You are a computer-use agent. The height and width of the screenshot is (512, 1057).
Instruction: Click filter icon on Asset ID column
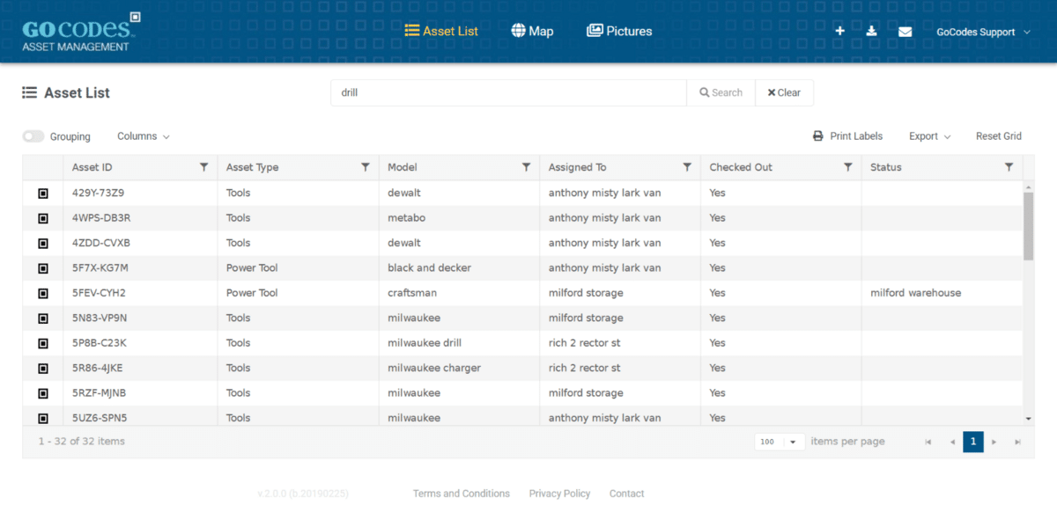204,167
